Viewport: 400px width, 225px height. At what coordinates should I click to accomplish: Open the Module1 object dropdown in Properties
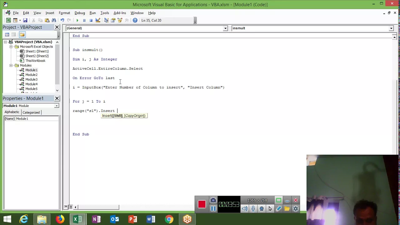click(57, 106)
